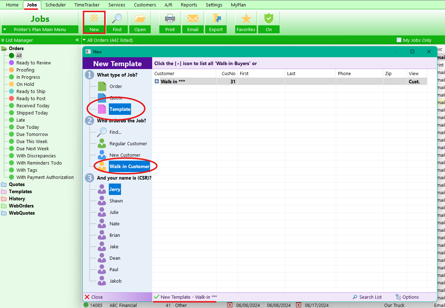Select the Ready to Review orders filter
445x308 pixels.
[x=34, y=63]
